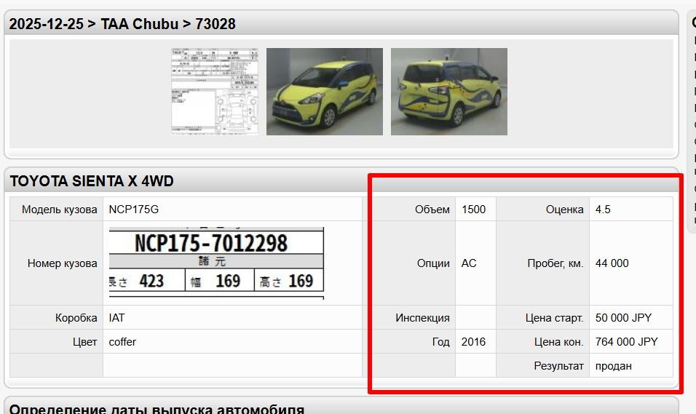Select the year value '2016'
The width and height of the screenshot is (696, 414).
[x=473, y=342]
